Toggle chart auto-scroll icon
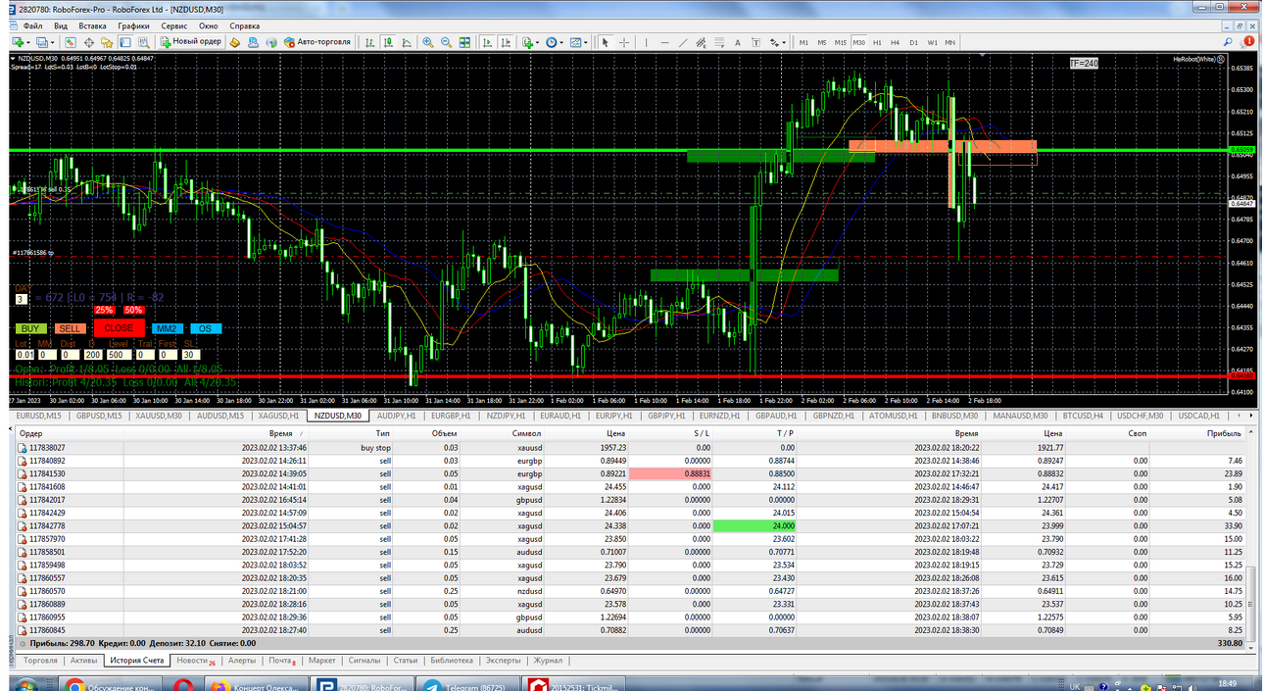This screenshot has width=1264, height=691. click(487, 42)
